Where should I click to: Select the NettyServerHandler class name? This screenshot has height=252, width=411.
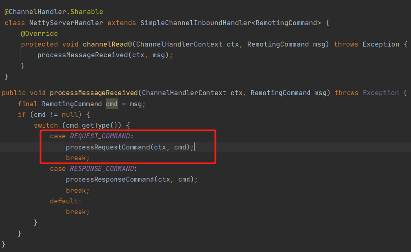coord(66,23)
